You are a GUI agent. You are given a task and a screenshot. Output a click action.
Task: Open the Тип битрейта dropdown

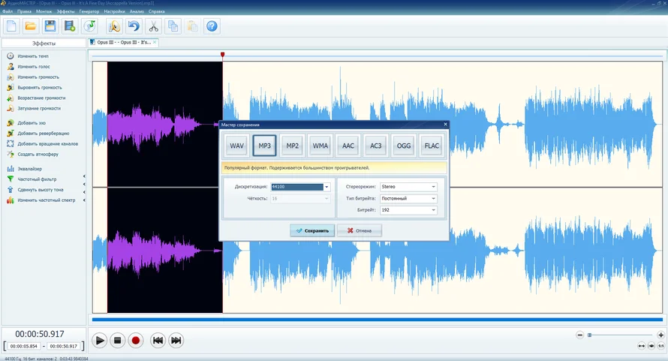click(408, 199)
